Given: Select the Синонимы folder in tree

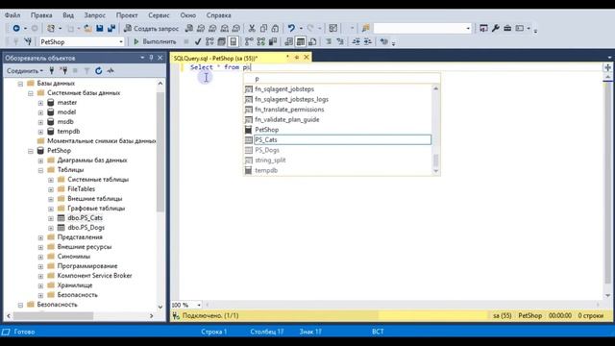Looking at the screenshot, I should (x=74, y=257).
